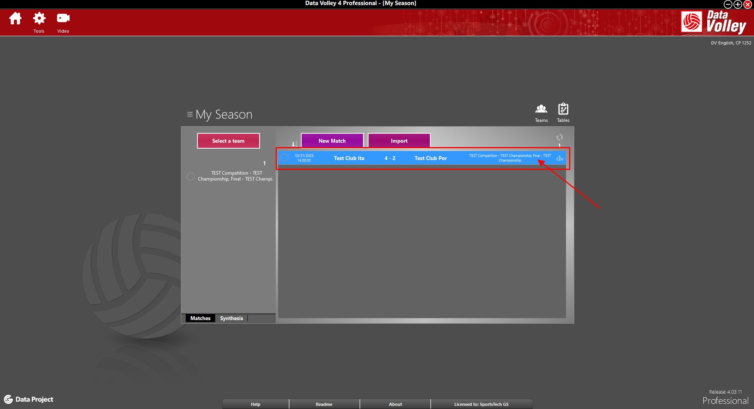The width and height of the screenshot is (754, 409).
Task: Open the Help button in the footer
Action: click(x=256, y=404)
